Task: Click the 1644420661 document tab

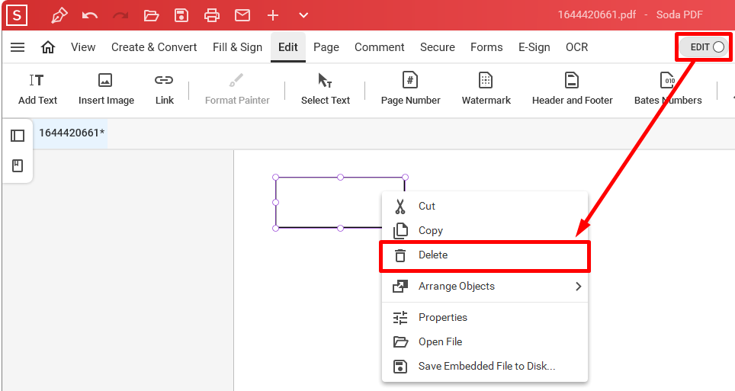Action: [x=71, y=133]
